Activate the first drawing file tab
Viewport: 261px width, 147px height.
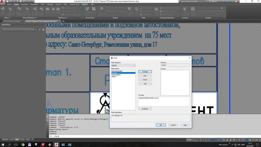click(13, 21)
